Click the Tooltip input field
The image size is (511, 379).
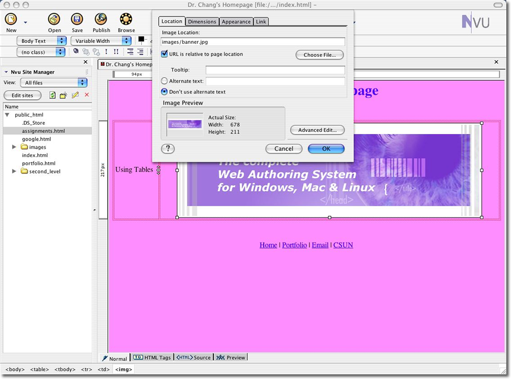(275, 70)
